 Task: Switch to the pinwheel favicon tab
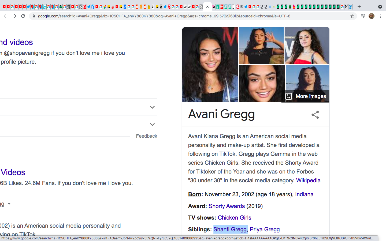click(105, 7)
